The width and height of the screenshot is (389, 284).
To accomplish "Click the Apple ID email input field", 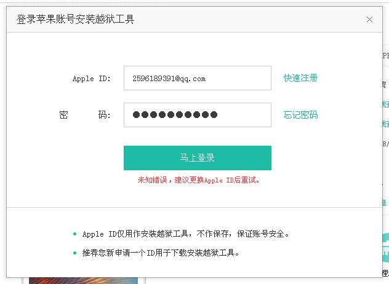I will 197,78.
